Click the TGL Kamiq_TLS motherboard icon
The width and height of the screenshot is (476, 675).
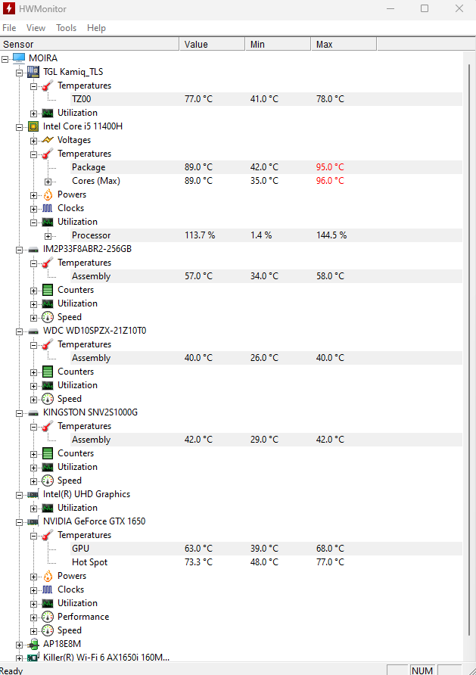[x=33, y=72]
